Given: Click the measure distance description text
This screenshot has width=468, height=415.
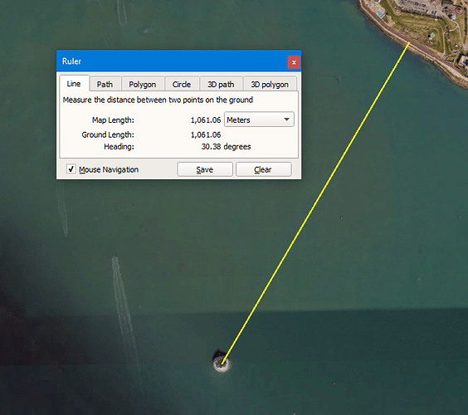Looking at the screenshot, I should [x=158, y=100].
